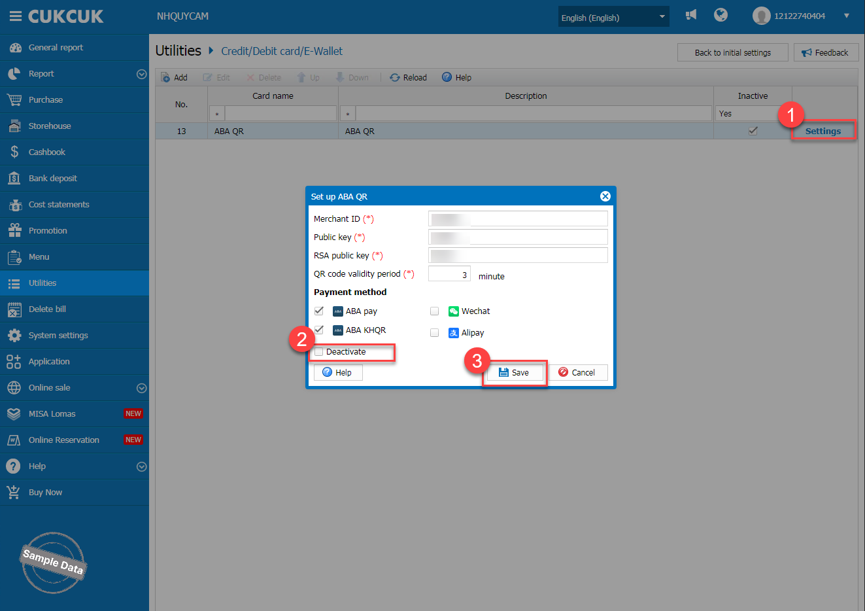The height and width of the screenshot is (611, 865).
Task: Click the Reload toolbar button
Action: click(x=408, y=77)
